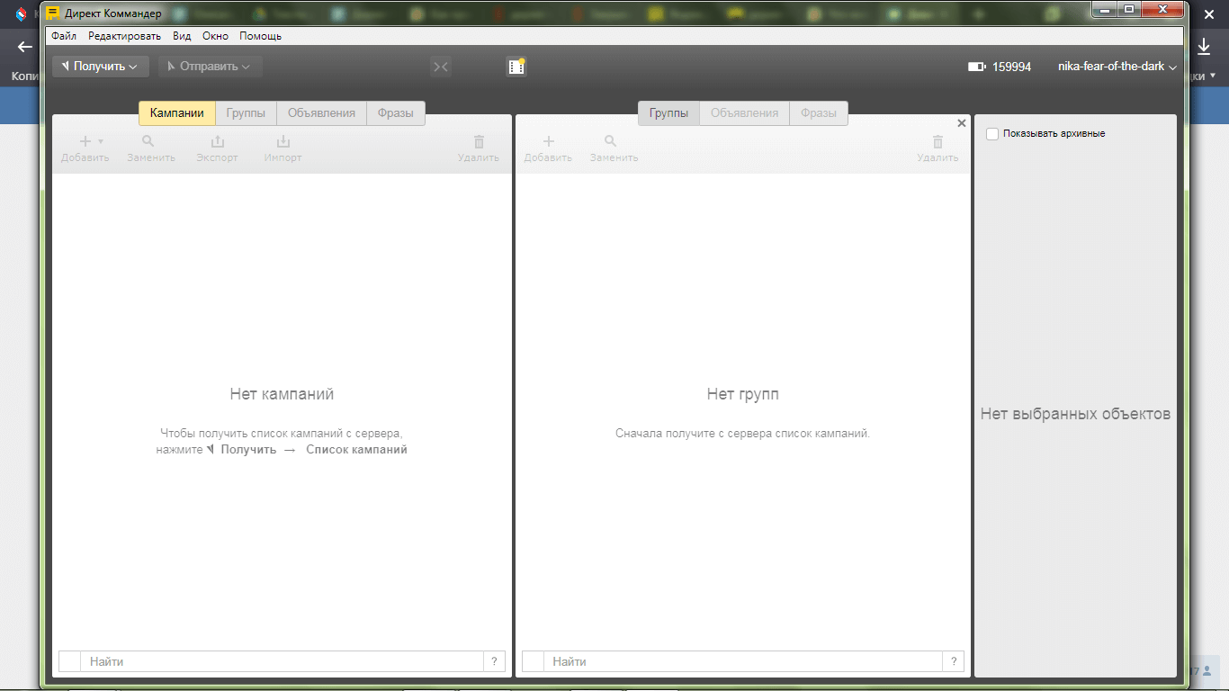Open the film strip video icon
The height and width of the screenshot is (691, 1229).
(516, 67)
